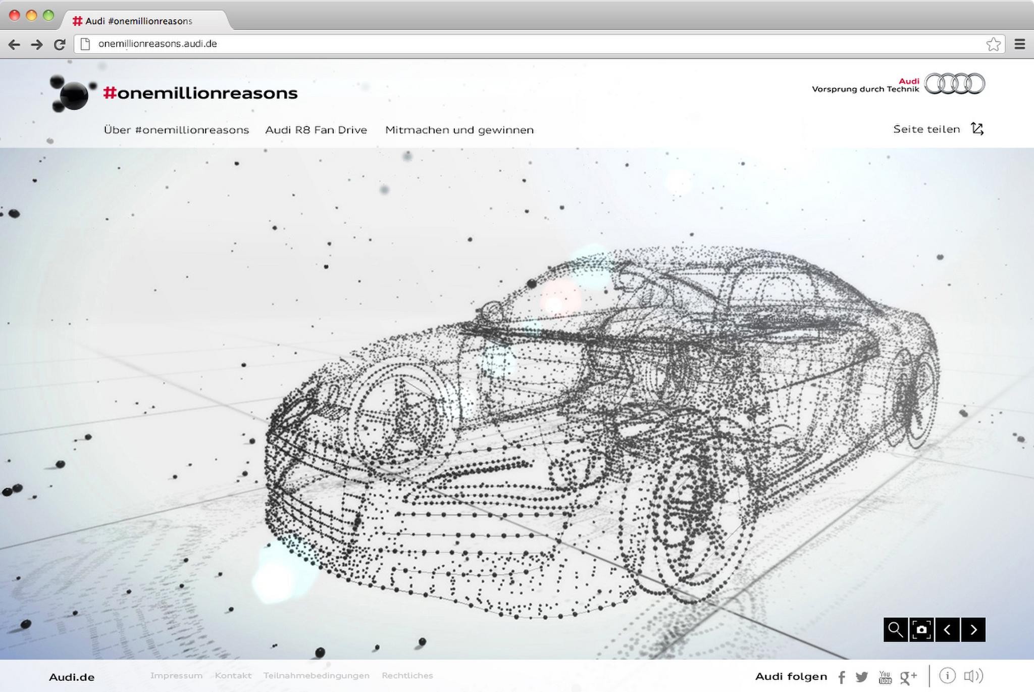This screenshot has height=692, width=1034.
Task: Open Rechtliches footer link
Action: 407,676
